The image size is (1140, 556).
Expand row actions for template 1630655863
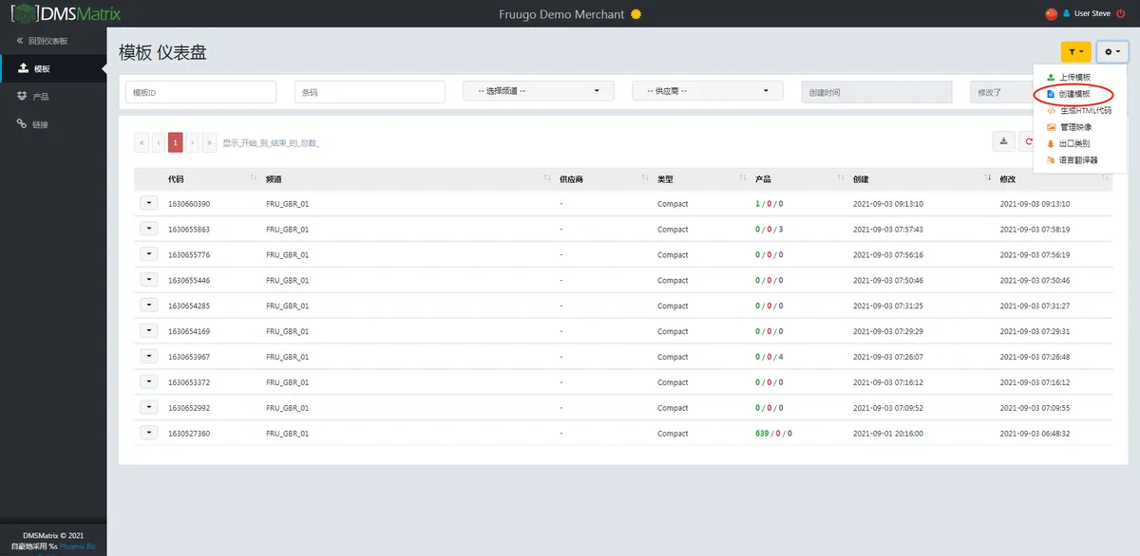point(149,229)
